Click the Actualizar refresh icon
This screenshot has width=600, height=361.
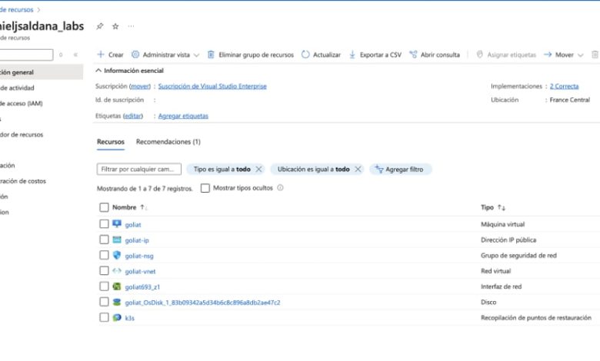coord(305,55)
